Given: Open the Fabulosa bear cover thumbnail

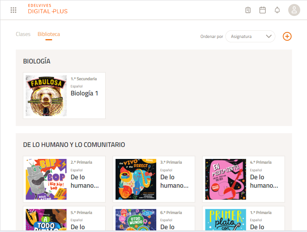Looking at the screenshot, I should 46,96.
